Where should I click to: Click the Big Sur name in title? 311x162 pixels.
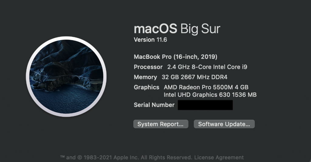[x=200, y=29]
